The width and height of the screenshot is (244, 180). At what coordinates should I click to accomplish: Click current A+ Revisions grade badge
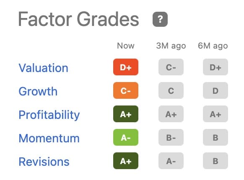126,161
